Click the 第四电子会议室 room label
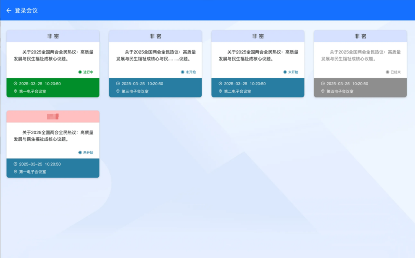Image resolution: width=415 pixels, height=258 pixels. [x=340, y=91]
